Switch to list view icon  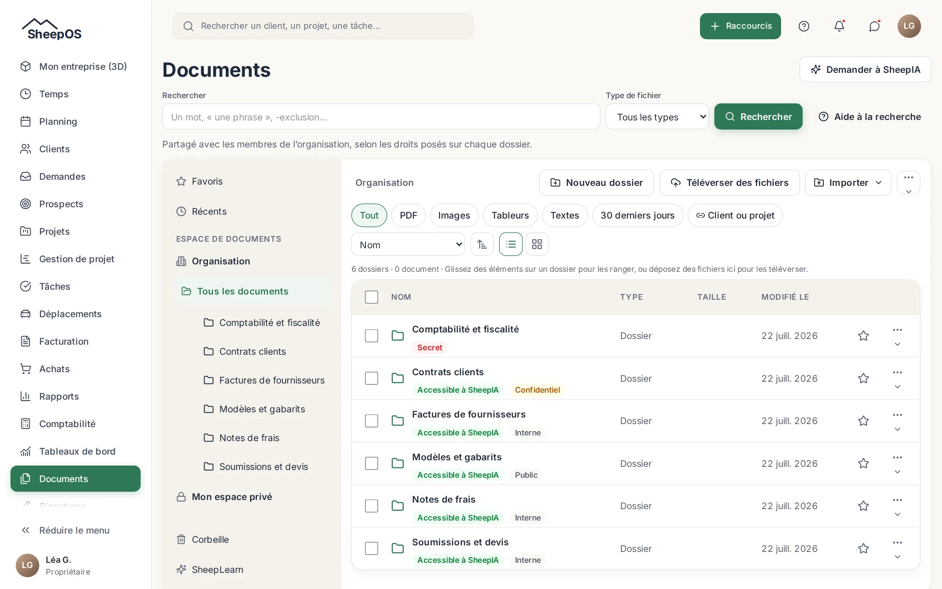(x=511, y=244)
